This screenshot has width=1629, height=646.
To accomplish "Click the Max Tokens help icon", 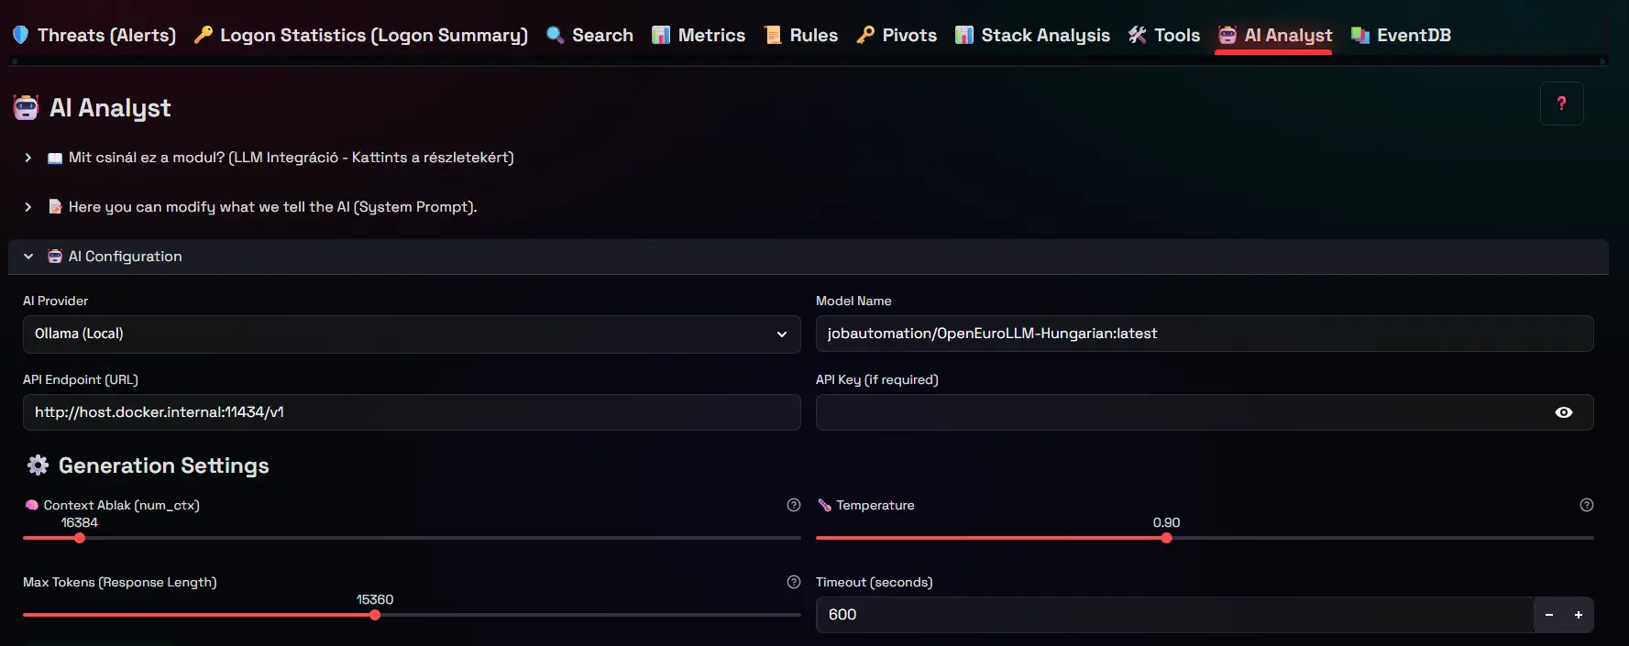I will point(794,582).
